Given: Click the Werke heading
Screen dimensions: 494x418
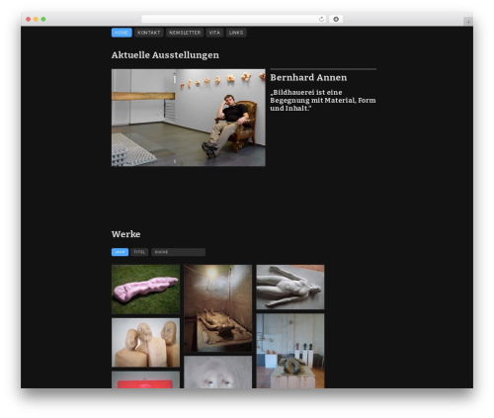Looking at the screenshot, I should [125, 234].
